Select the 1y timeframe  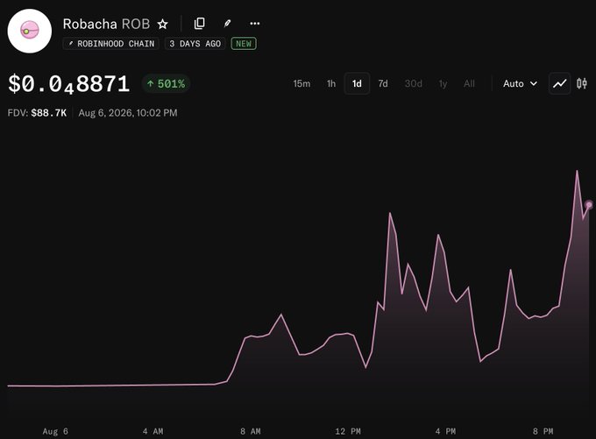(x=443, y=83)
